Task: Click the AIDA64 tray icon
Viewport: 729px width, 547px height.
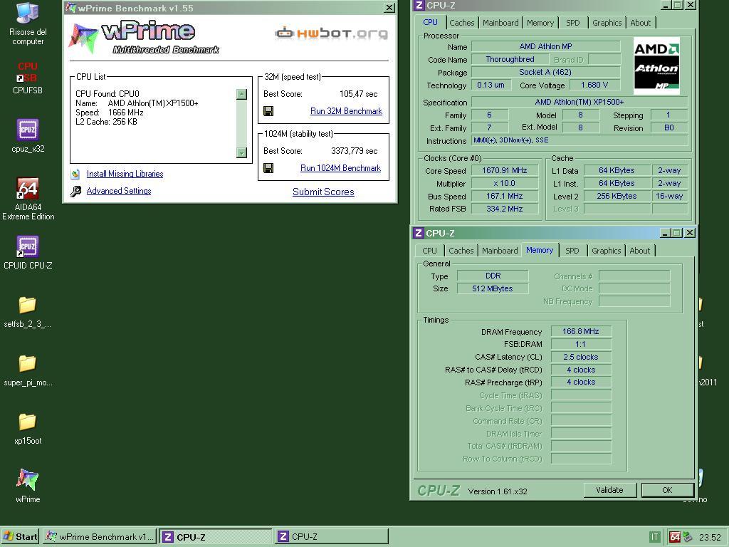Action: click(674, 537)
